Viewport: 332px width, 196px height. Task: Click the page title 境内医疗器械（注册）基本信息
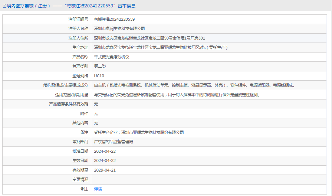71,6
